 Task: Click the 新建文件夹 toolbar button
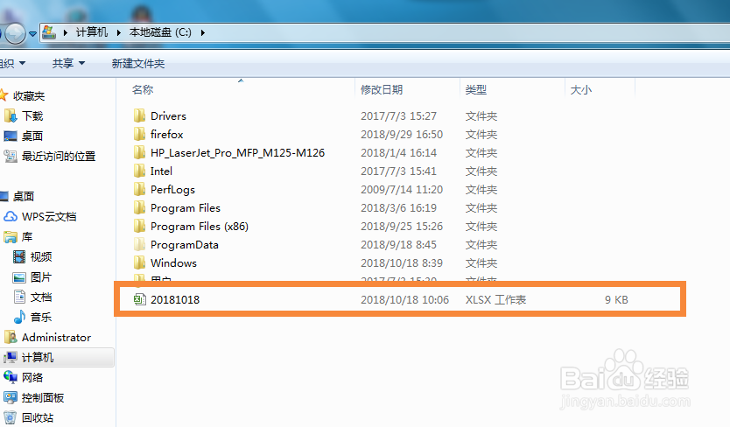(138, 63)
